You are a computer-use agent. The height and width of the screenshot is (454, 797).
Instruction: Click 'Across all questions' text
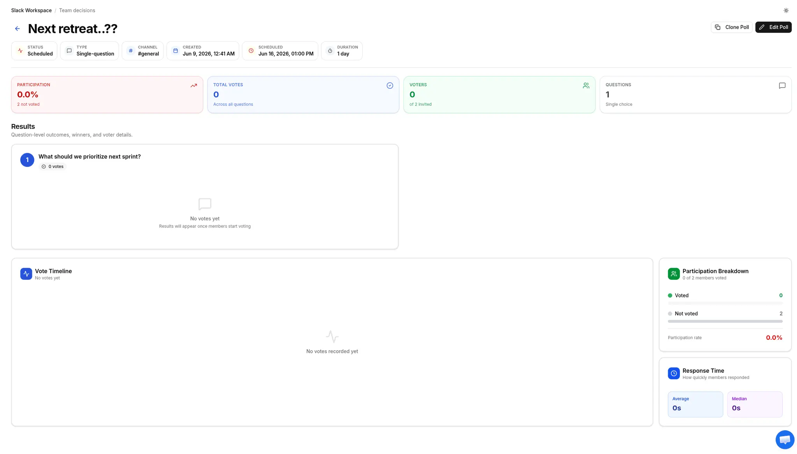233,104
